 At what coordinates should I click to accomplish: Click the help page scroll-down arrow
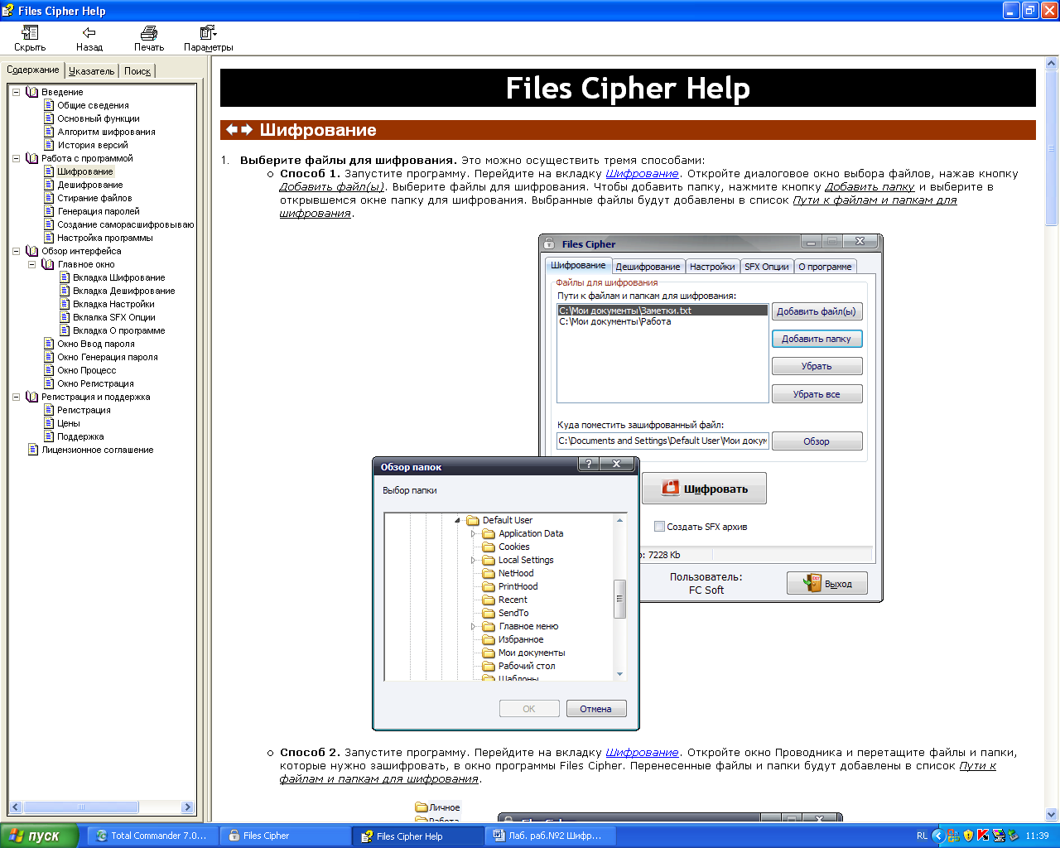point(1052,815)
